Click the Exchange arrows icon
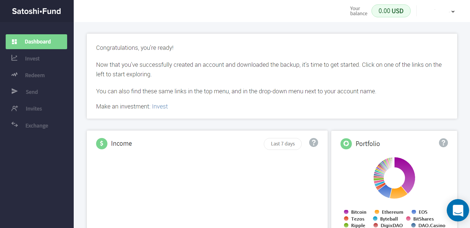470x228 pixels. point(15,124)
